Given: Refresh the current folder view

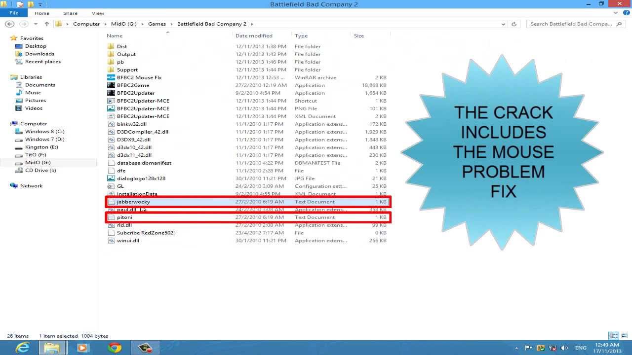Looking at the screenshot, I should 514,24.
